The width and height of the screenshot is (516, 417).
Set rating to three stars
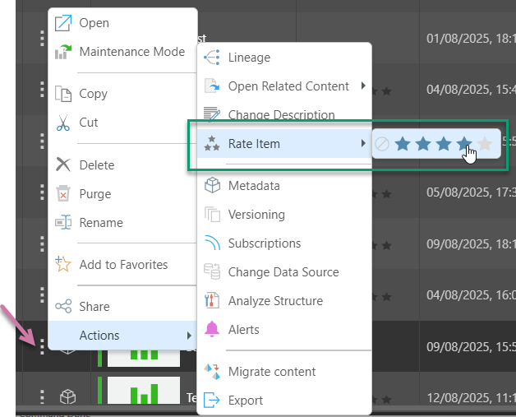(x=444, y=145)
